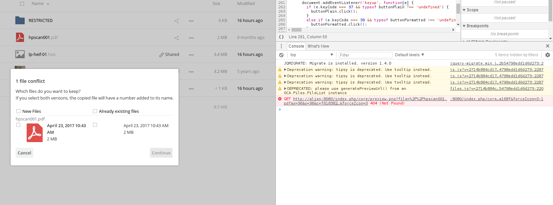
Task: Toggle the select-all files checkbox in header
Action: [x=22, y=4]
